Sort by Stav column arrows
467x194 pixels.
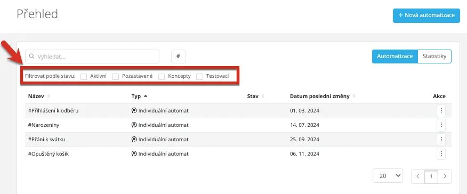[263, 96]
